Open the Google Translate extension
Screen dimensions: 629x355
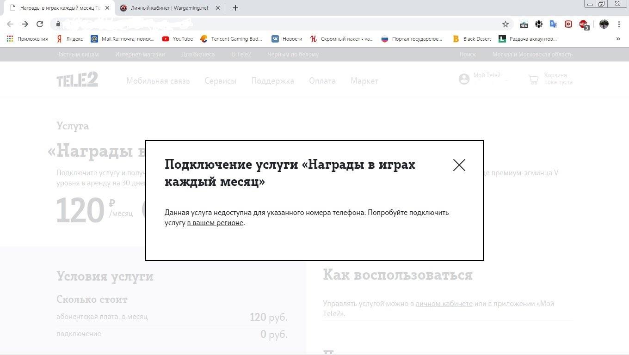point(554,24)
